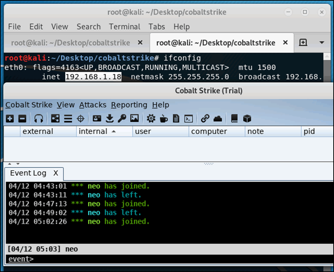This screenshot has width=334, height=272.
Task: Select the Event Log tab
Action: click(x=34, y=173)
